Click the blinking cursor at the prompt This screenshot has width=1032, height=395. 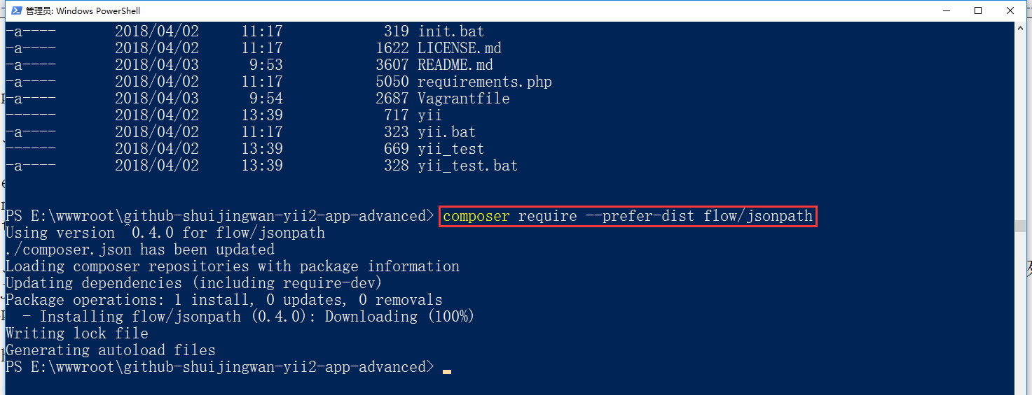pos(447,371)
